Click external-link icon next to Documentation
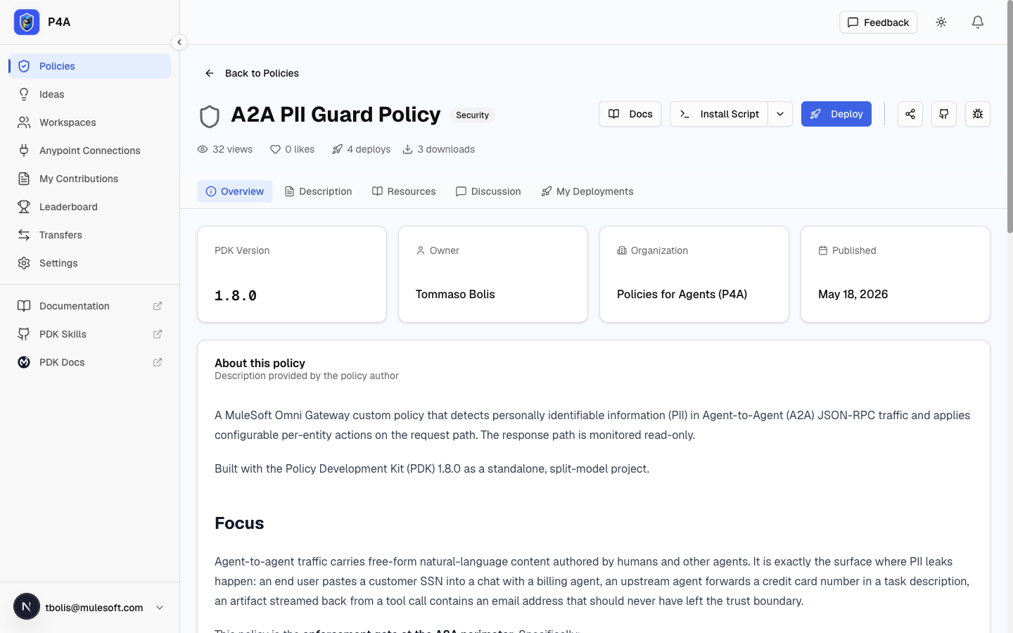The height and width of the screenshot is (633, 1013). point(158,306)
